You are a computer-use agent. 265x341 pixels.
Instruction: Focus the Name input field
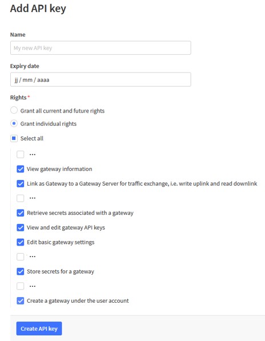pyautogui.click(x=101, y=48)
